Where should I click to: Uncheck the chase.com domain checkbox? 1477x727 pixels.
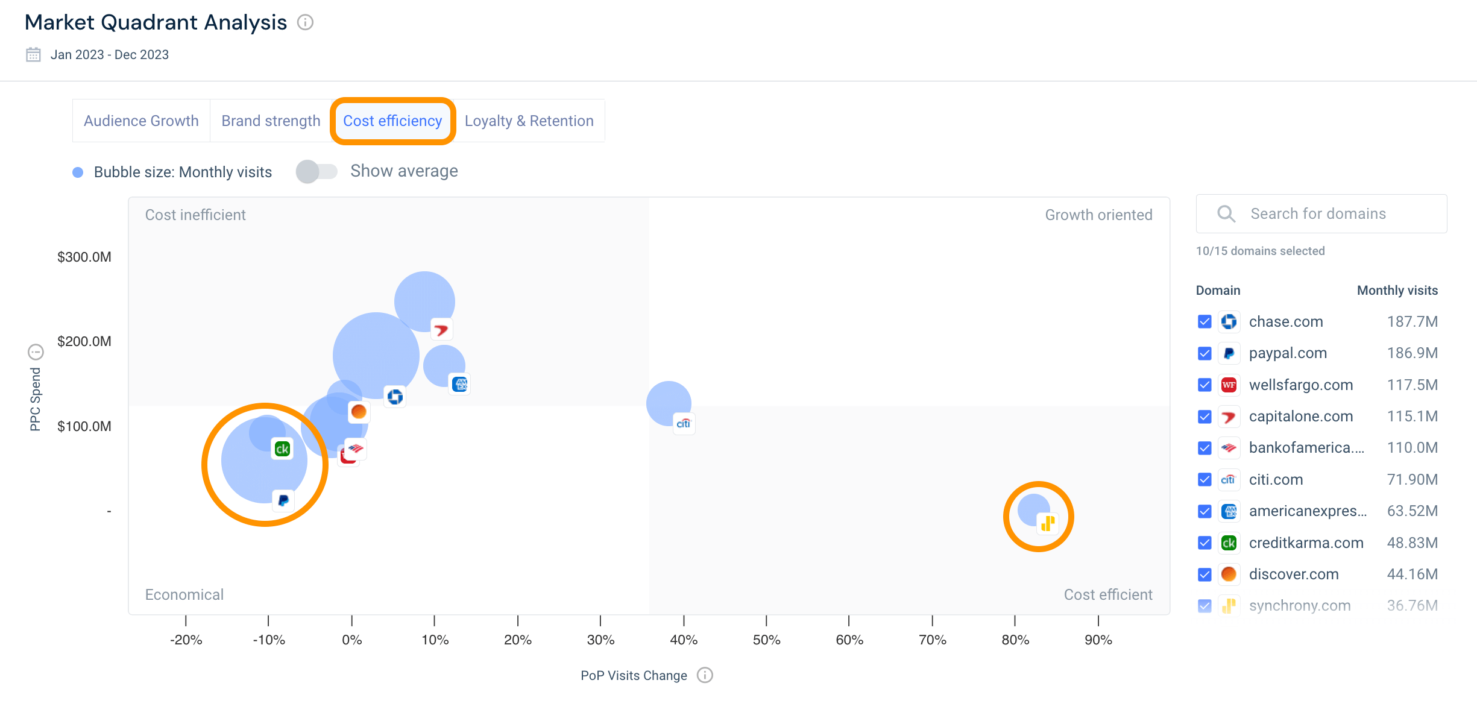1205,322
